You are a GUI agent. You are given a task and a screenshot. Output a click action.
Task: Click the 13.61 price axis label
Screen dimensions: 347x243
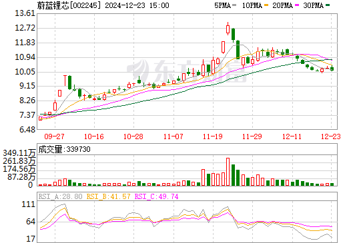25,13
